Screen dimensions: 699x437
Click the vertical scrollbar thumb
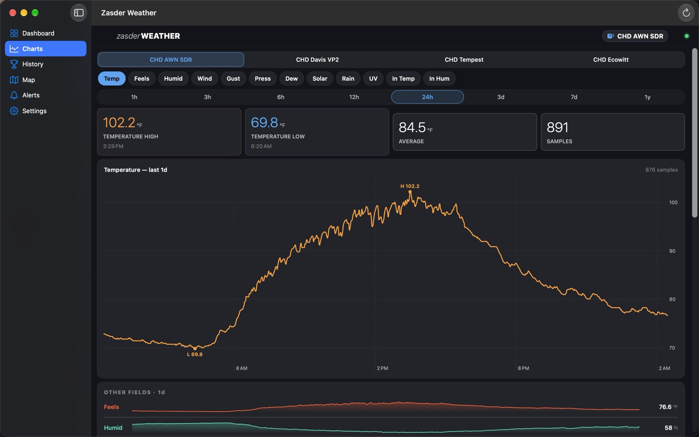[x=695, y=133]
